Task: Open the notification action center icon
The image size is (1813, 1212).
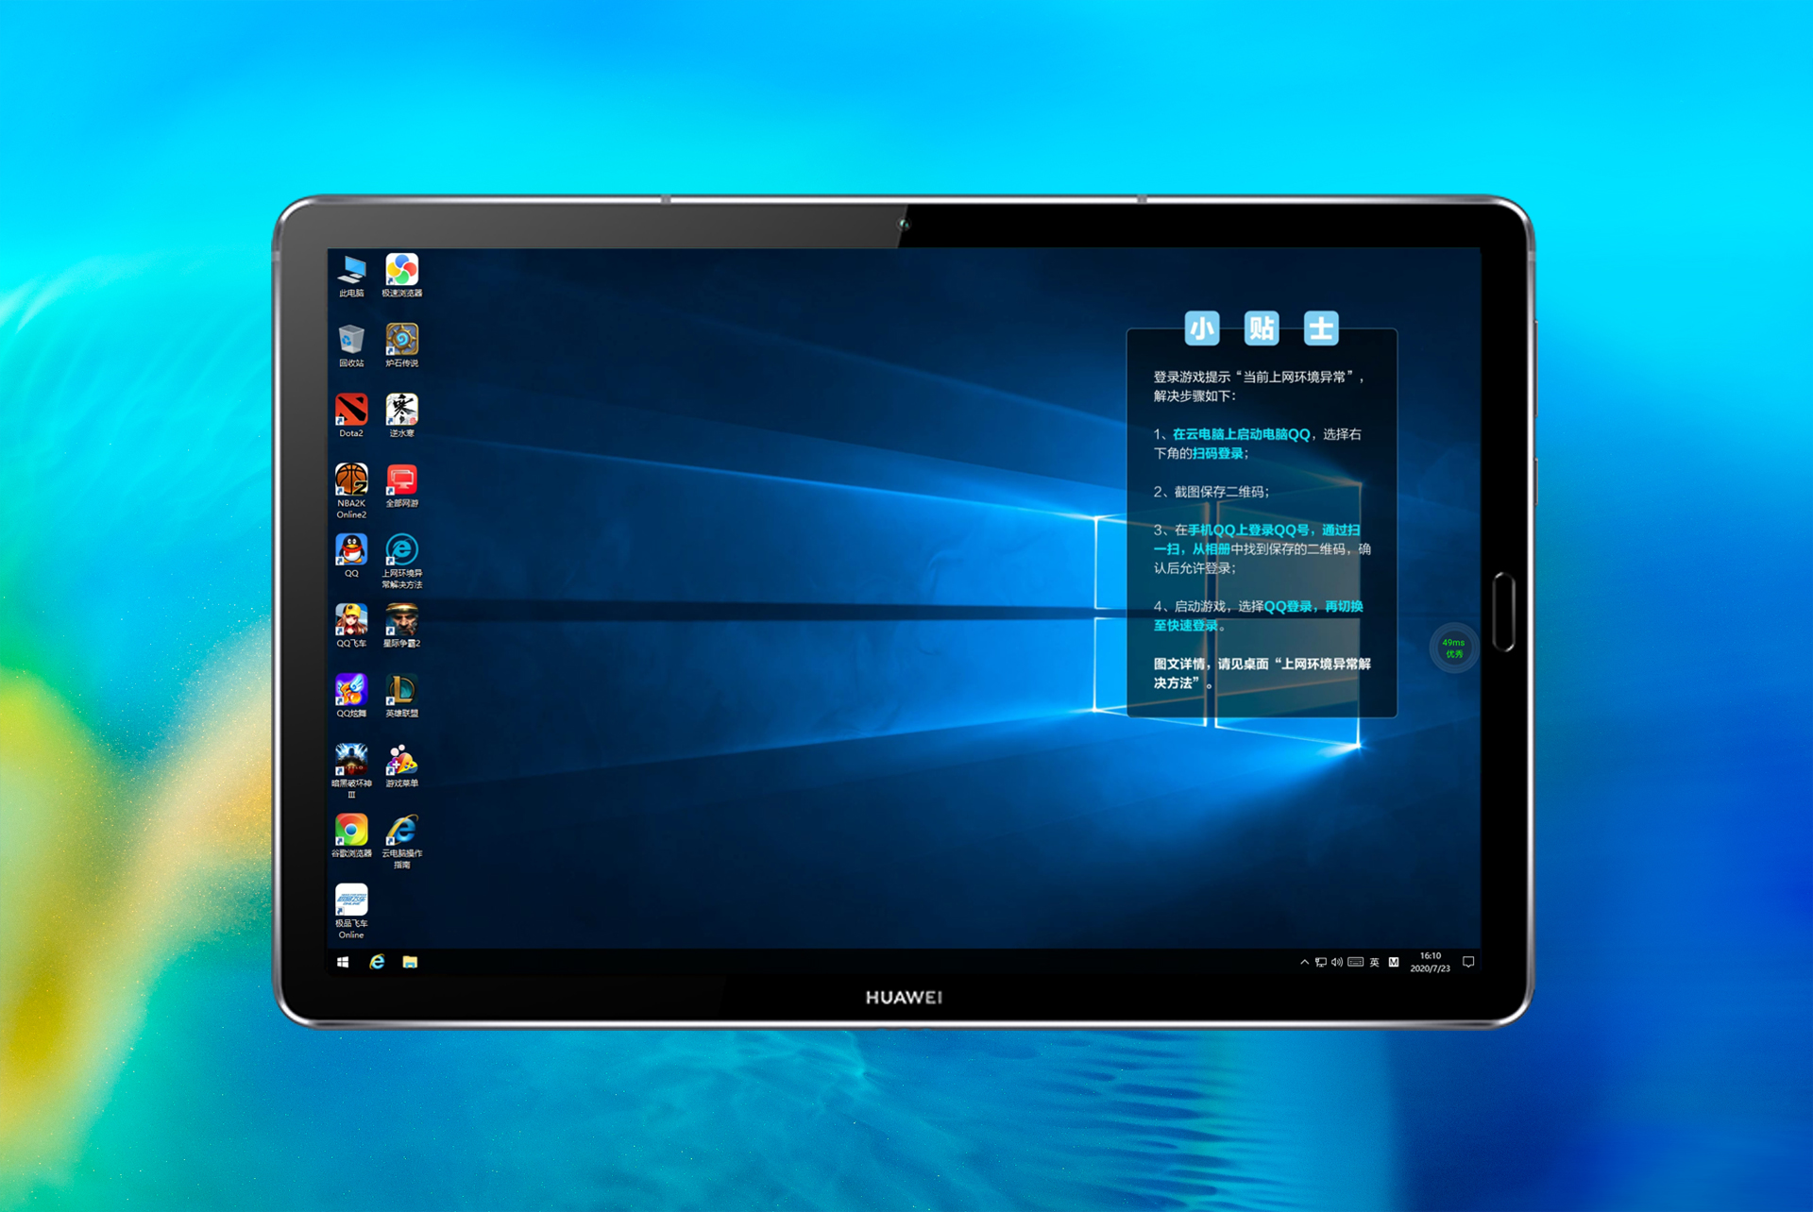Action: pos(1468,962)
